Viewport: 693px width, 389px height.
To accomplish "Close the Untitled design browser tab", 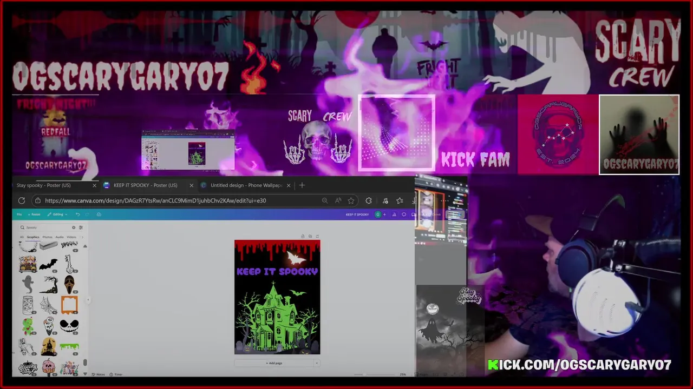I will coord(289,185).
